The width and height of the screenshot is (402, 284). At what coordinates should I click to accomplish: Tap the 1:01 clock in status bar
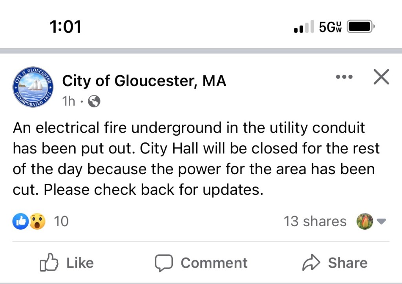point(66,27)
